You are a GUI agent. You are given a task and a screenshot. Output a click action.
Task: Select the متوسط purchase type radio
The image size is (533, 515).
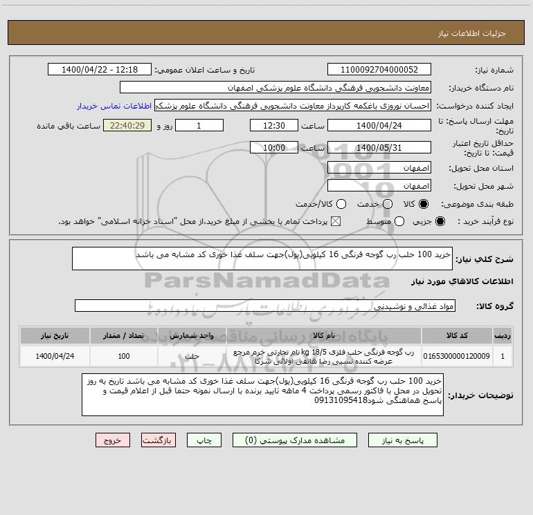point(399,221)
